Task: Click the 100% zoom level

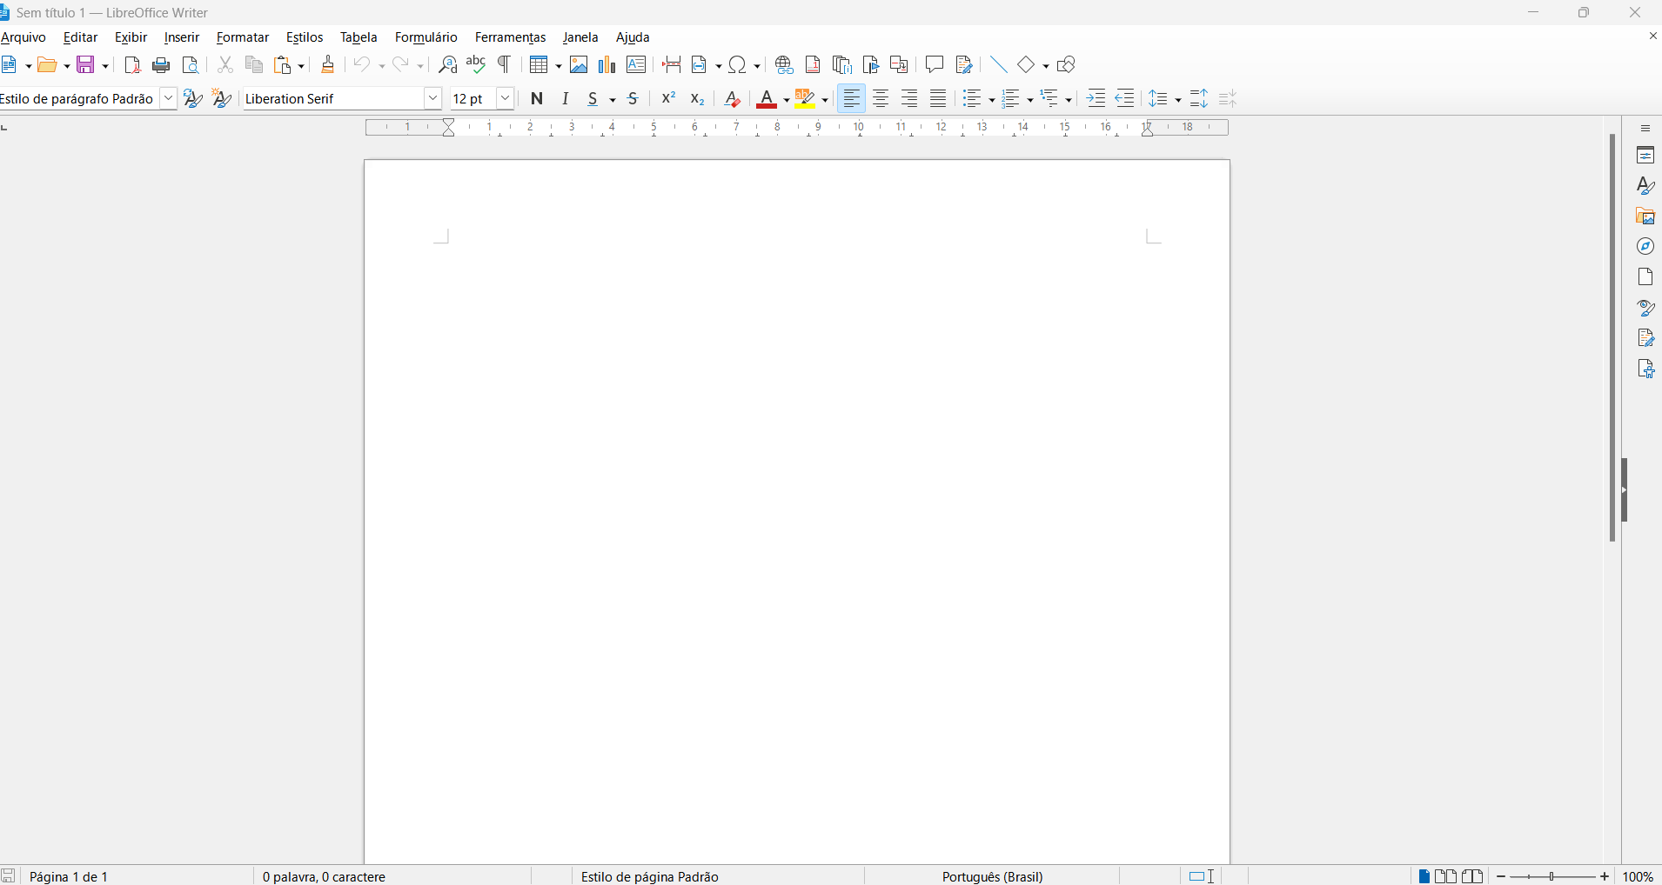Action: point(1639,876)
